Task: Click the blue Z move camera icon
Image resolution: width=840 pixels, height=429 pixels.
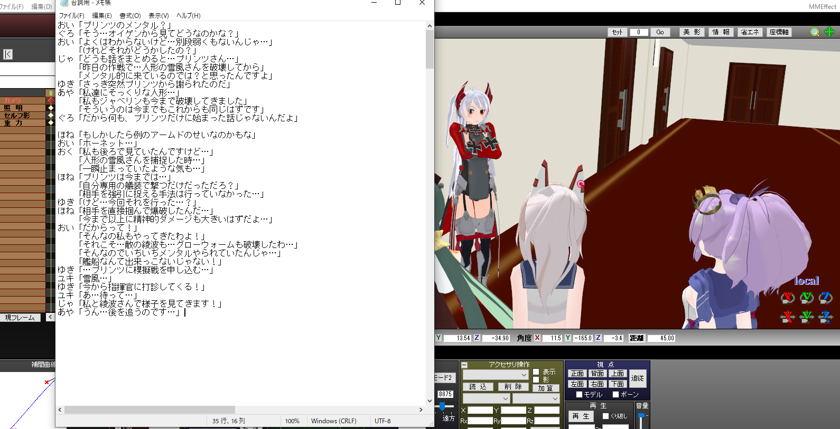Action: click(825, 317)
